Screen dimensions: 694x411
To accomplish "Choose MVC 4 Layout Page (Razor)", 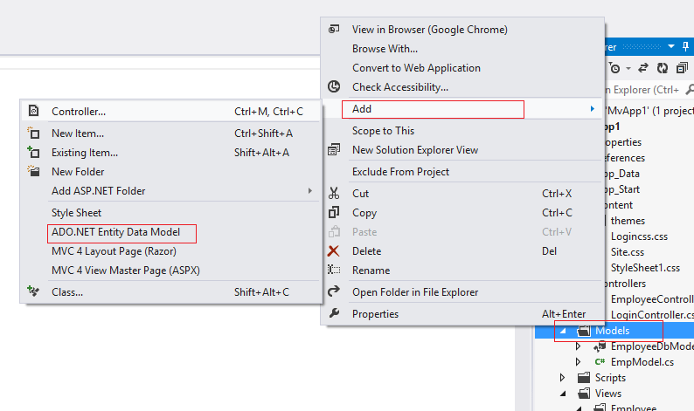I will point(115,251).
